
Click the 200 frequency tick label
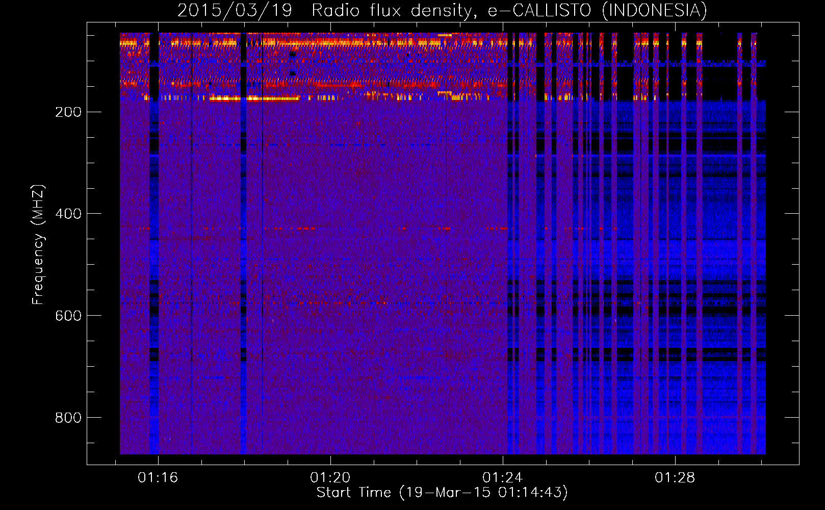click(68, 112)
